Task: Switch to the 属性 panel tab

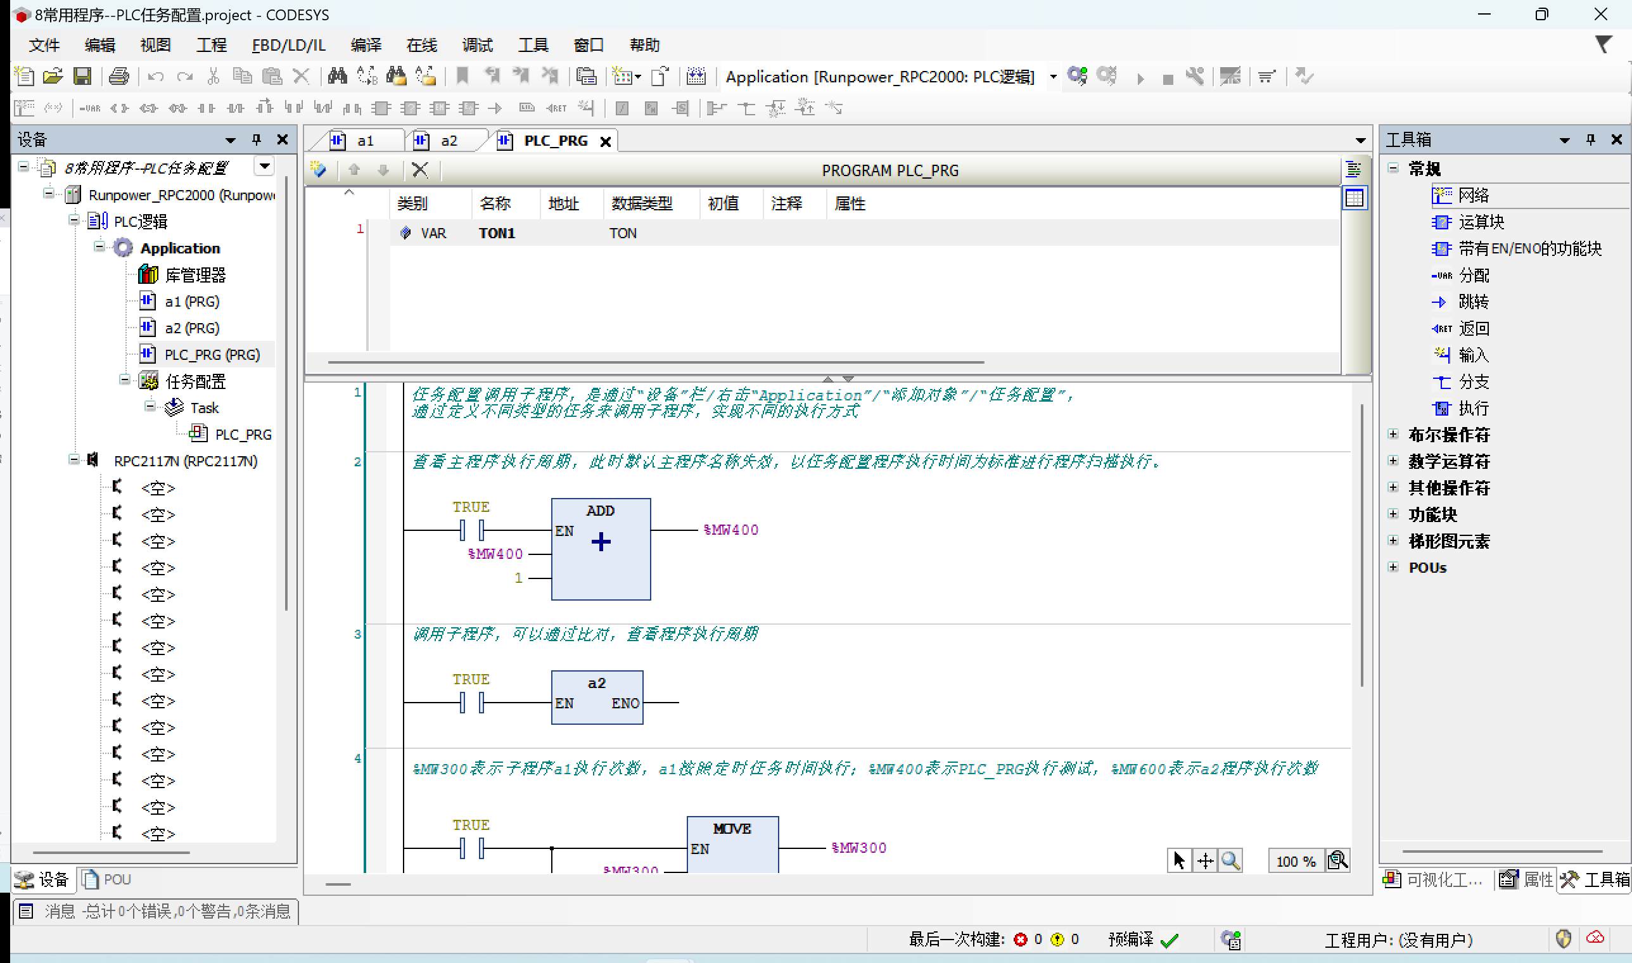Action: [1527, 879]
